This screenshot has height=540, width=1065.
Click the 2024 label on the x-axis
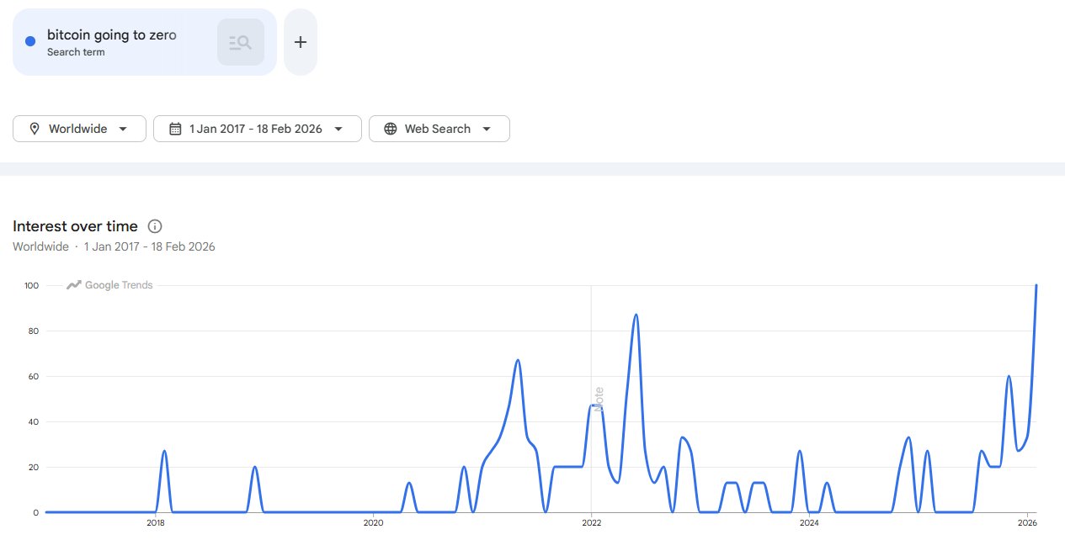pyautogui.click(x=809, y=522)
